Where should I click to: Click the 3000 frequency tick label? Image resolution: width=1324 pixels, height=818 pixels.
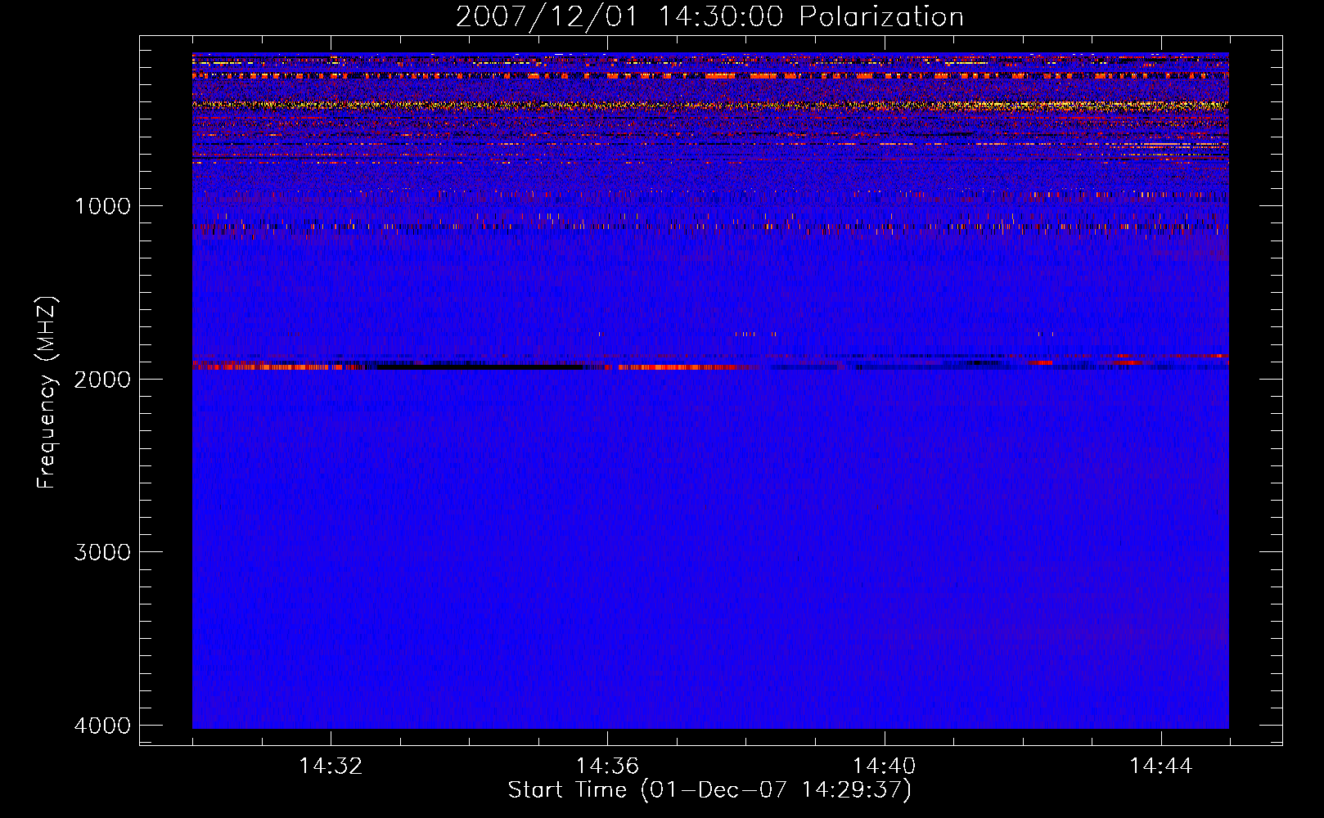(102, 552)
